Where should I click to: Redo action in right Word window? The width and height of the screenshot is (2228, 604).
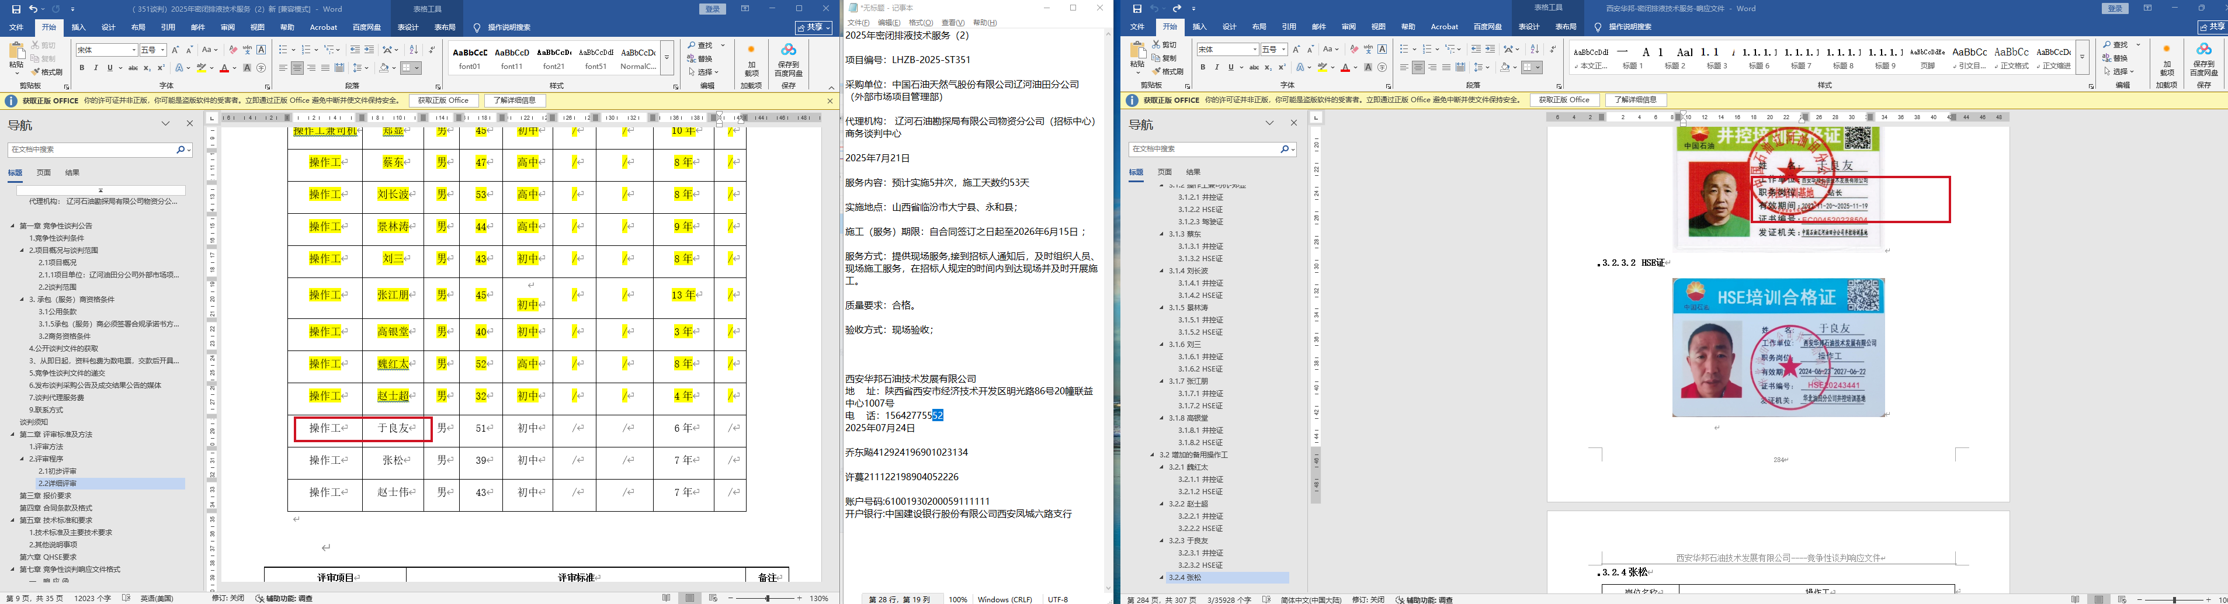tap(1177, 9)
